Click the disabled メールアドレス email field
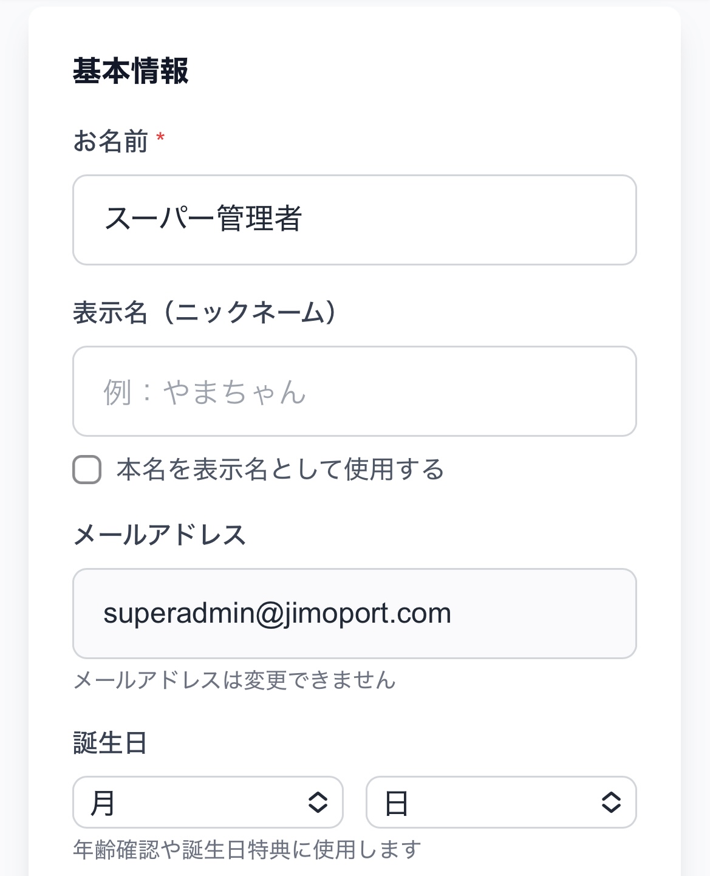Screen dimensions: 710x876 (534, 614)
